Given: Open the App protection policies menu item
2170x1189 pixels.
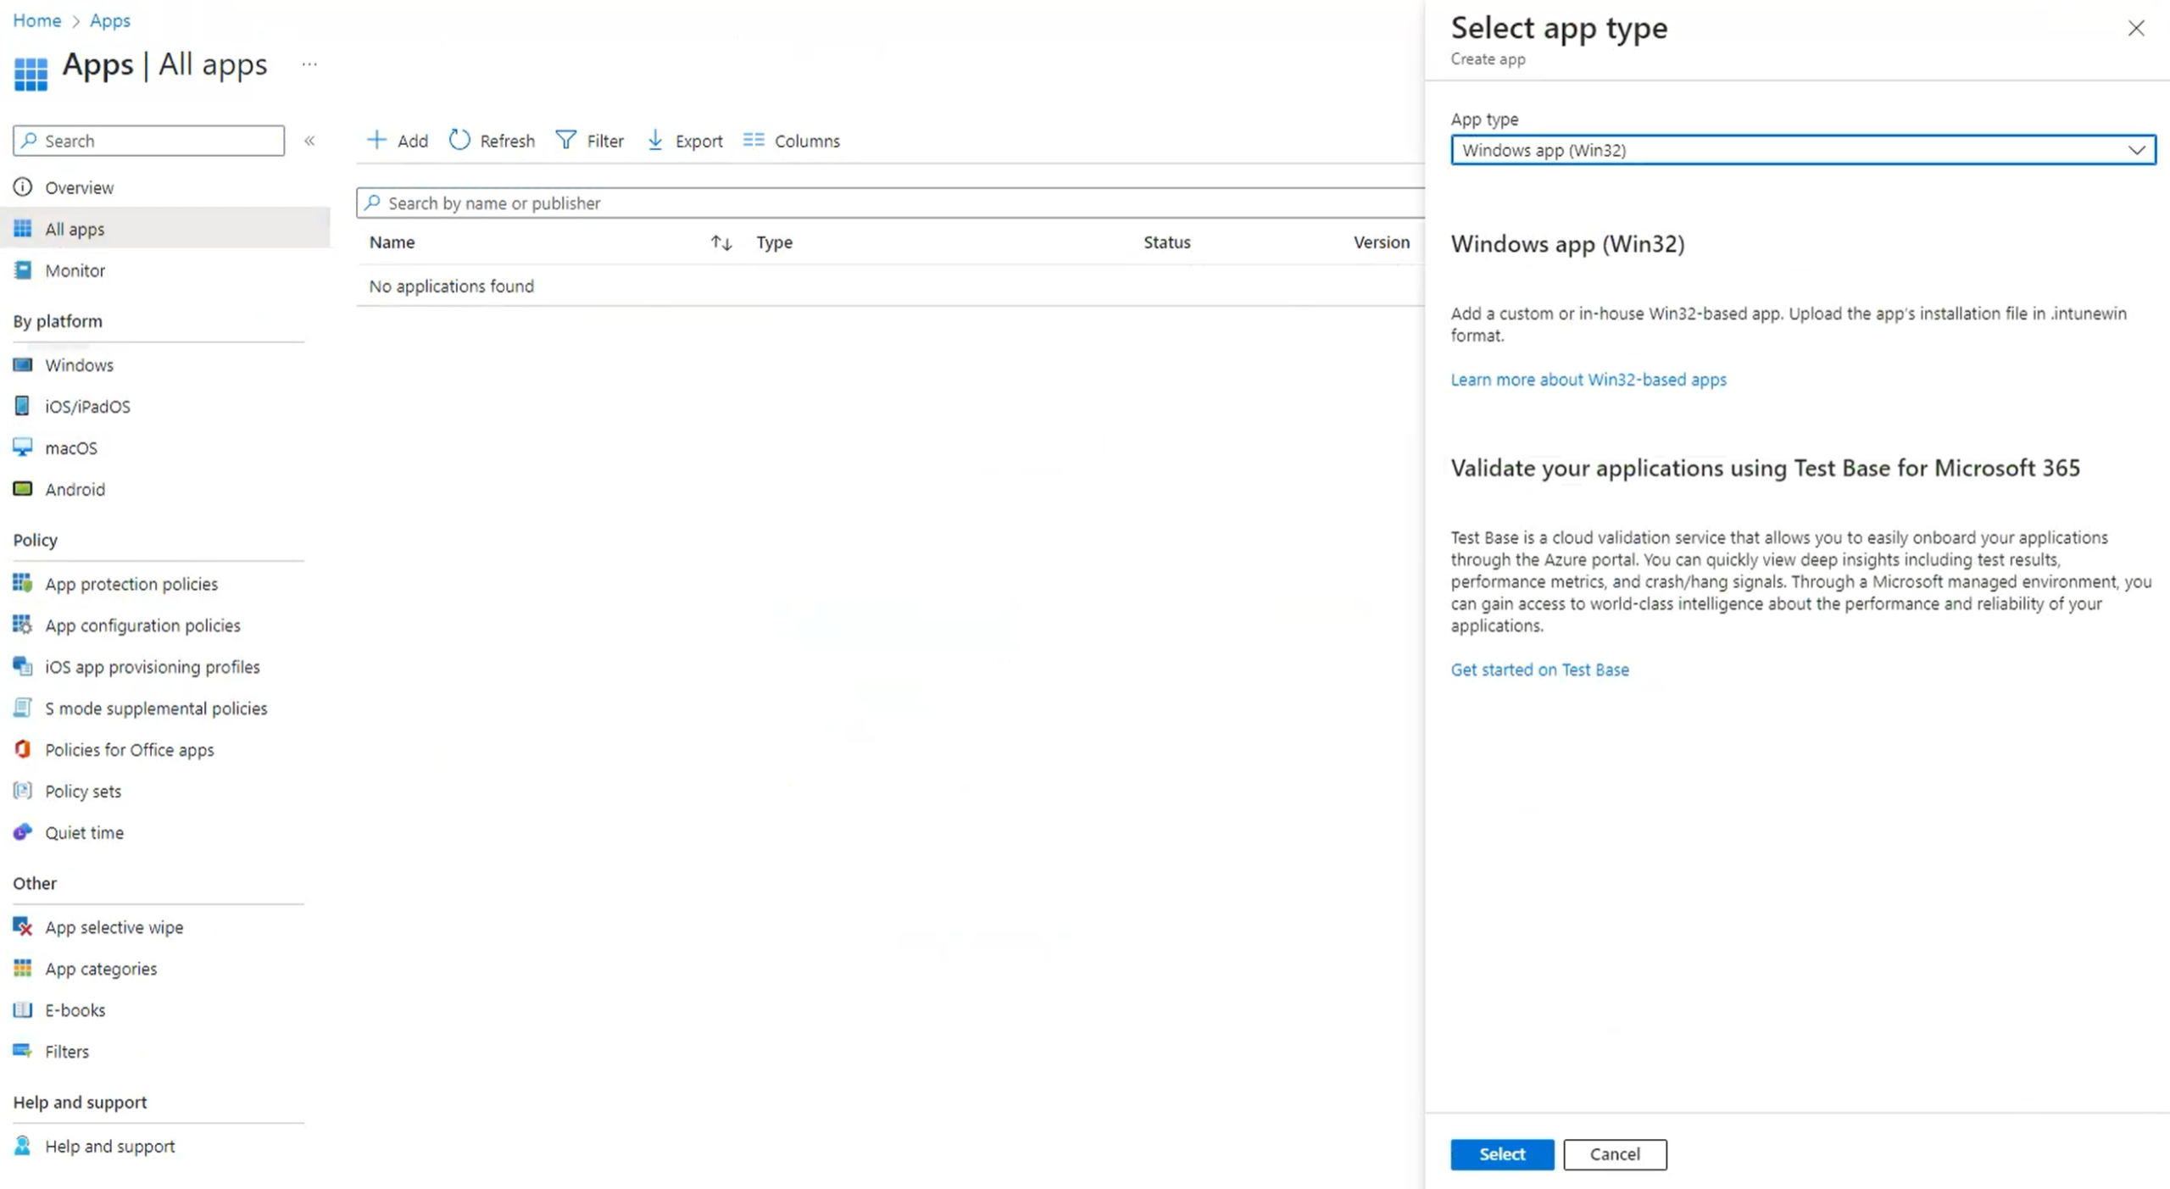Looking at the screenshot, I should [x=131, y=584].
